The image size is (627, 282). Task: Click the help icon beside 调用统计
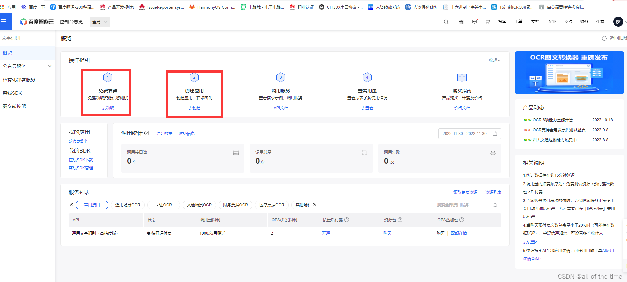(x=147, y=133)
